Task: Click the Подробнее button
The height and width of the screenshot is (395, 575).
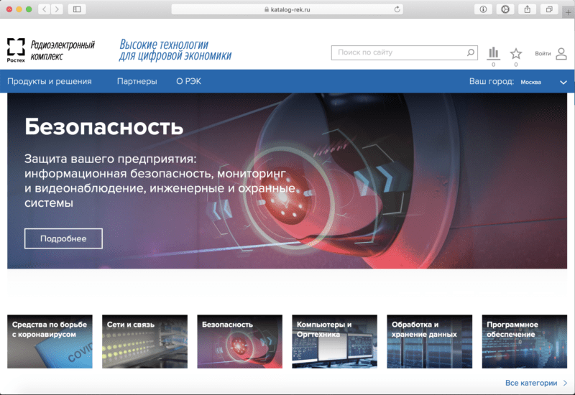Action: pos(63,238)
